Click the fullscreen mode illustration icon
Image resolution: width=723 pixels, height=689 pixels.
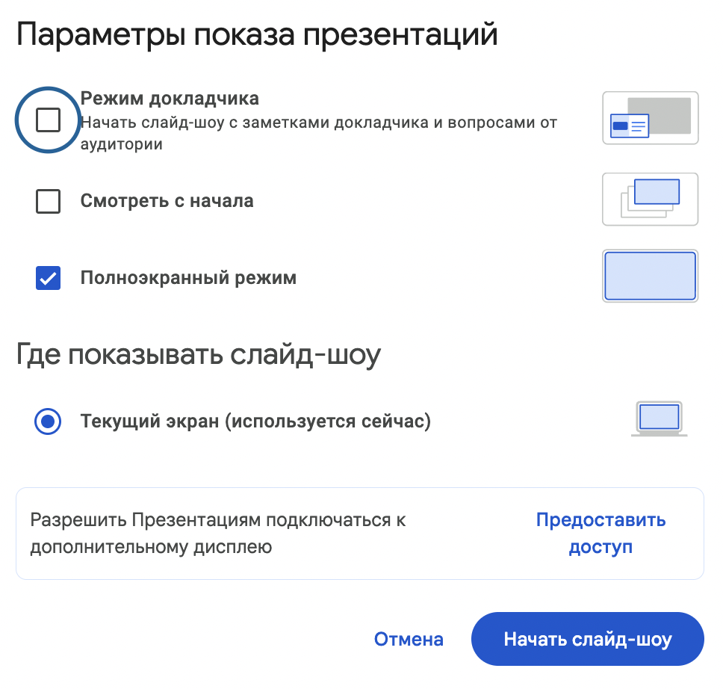(650, 276)
